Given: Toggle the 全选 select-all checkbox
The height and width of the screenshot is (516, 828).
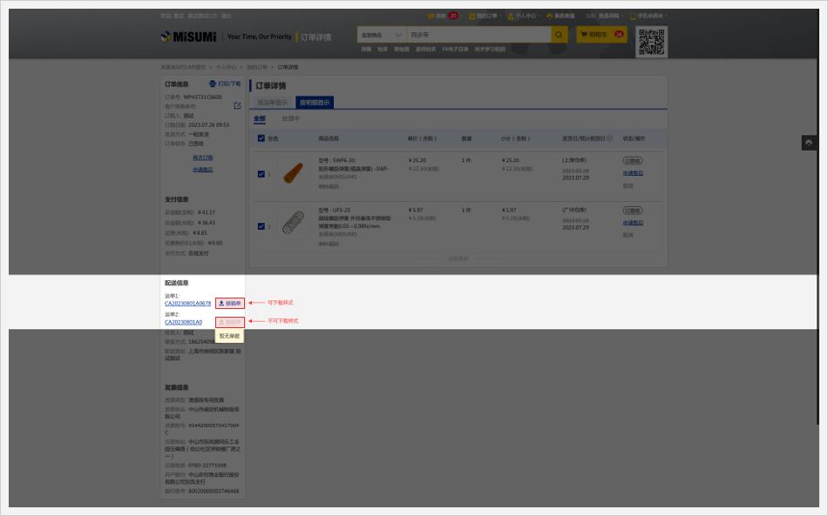Looking at the screenshot, I should 261,137.
